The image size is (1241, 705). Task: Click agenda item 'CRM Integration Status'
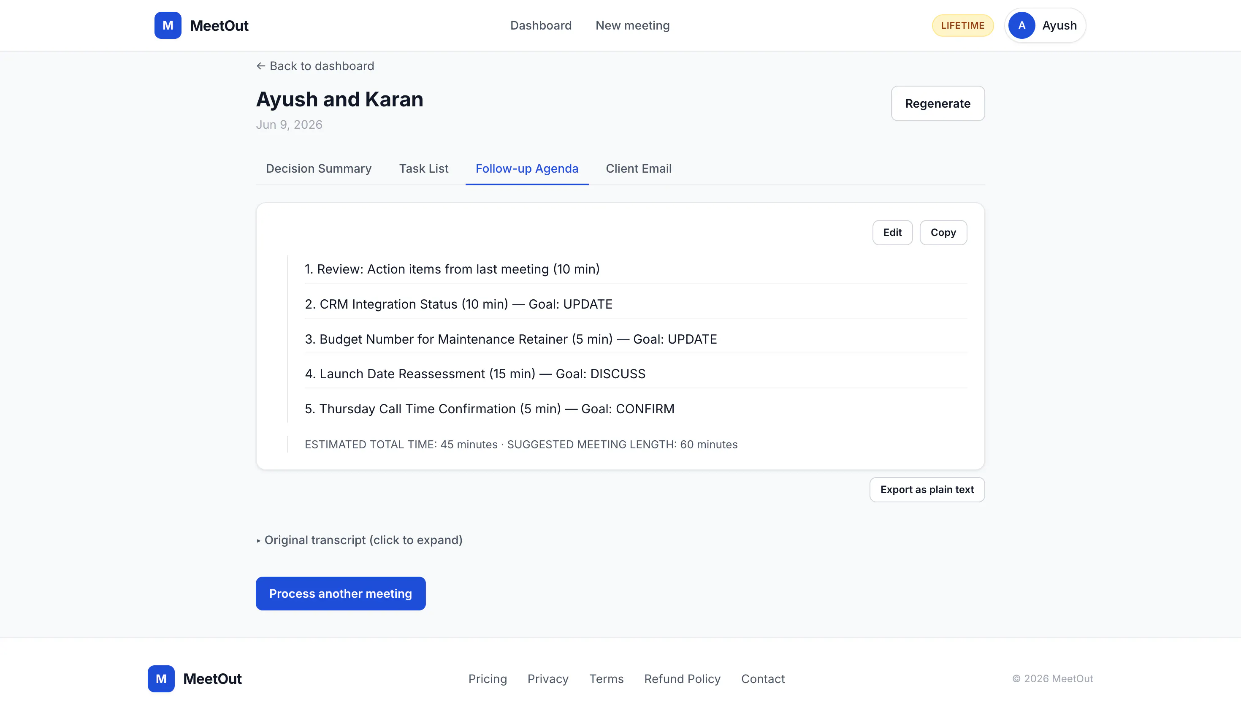636,304
